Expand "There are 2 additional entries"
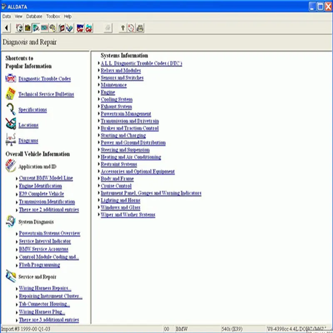The width and height of the screenshot is (333, 333). click(49, 209)
